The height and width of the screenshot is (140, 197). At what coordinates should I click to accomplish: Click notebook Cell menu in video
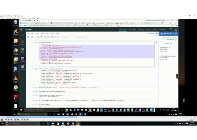(x=47, y=33)
